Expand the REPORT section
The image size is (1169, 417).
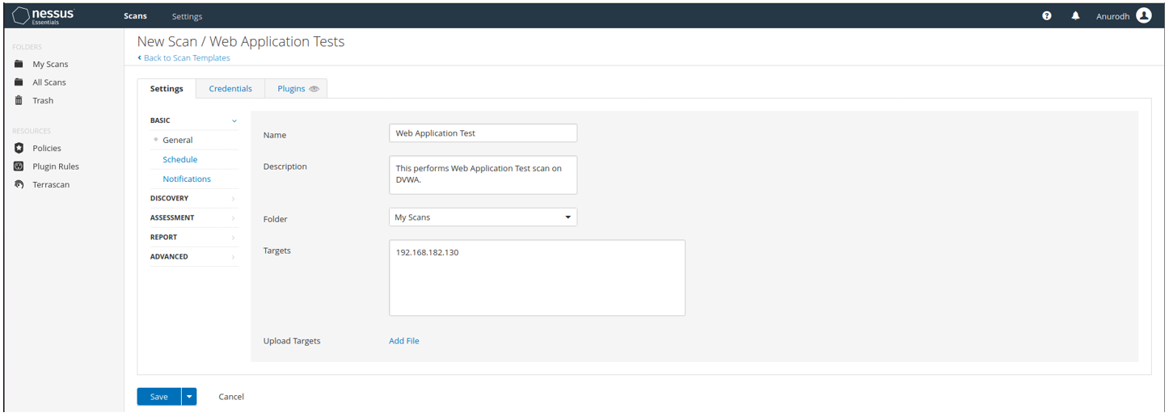(x=194, y=237)
